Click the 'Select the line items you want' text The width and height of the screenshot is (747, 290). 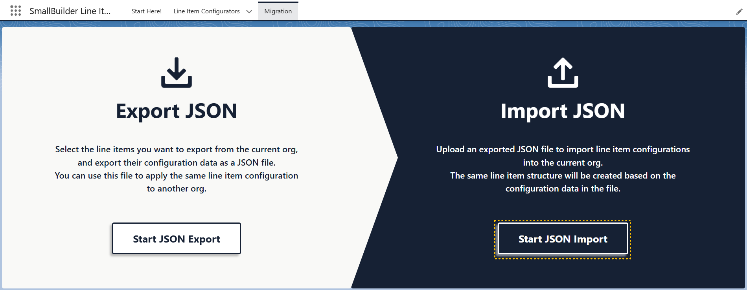tap(177, 150)
